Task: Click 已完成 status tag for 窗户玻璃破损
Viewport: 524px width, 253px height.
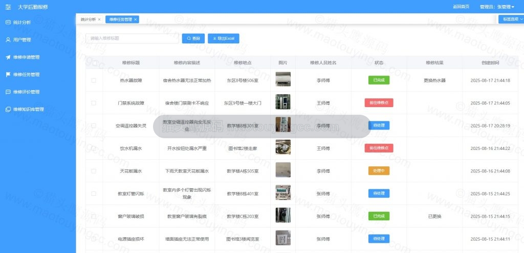Action: pos(379,216)
